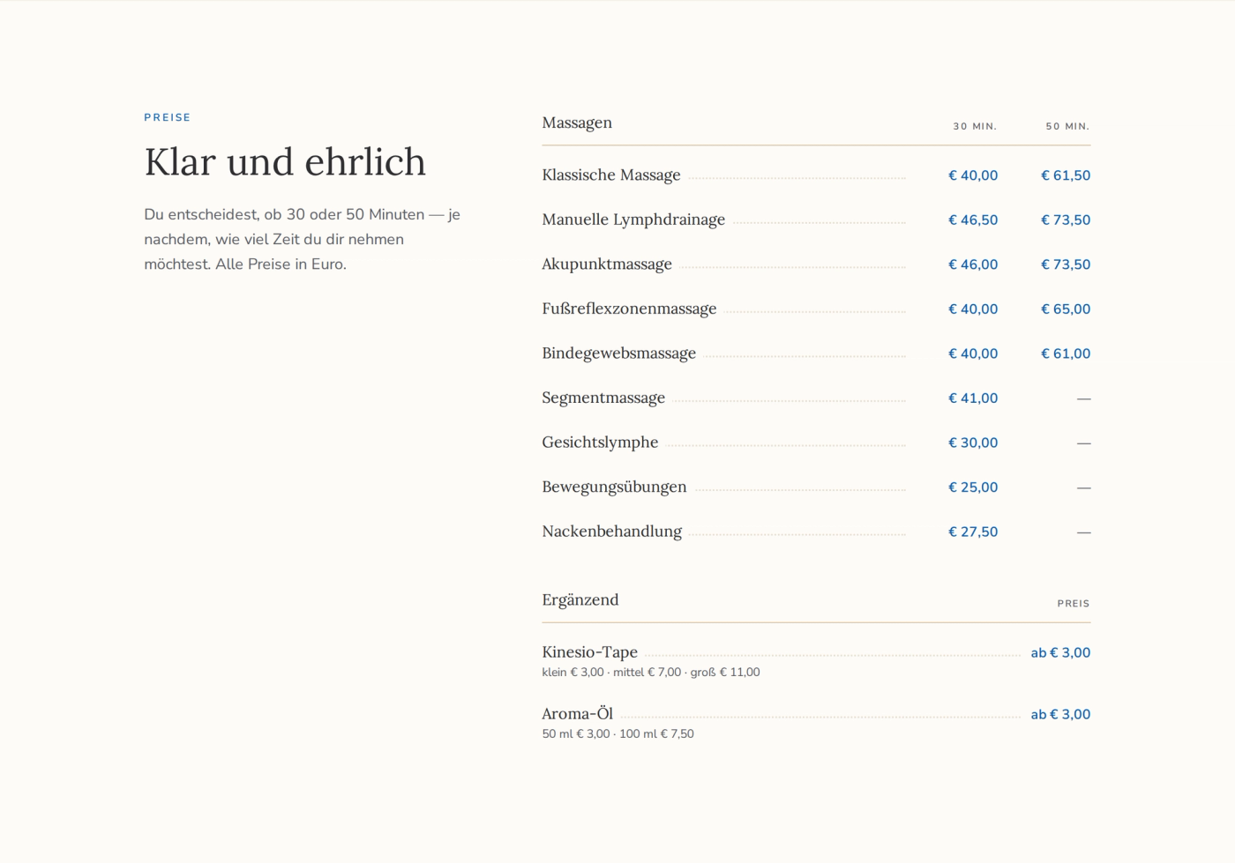The image size is (1235, 863).
Task: Click the € 46,00 Akupunktmassage price
Action: 973,264
